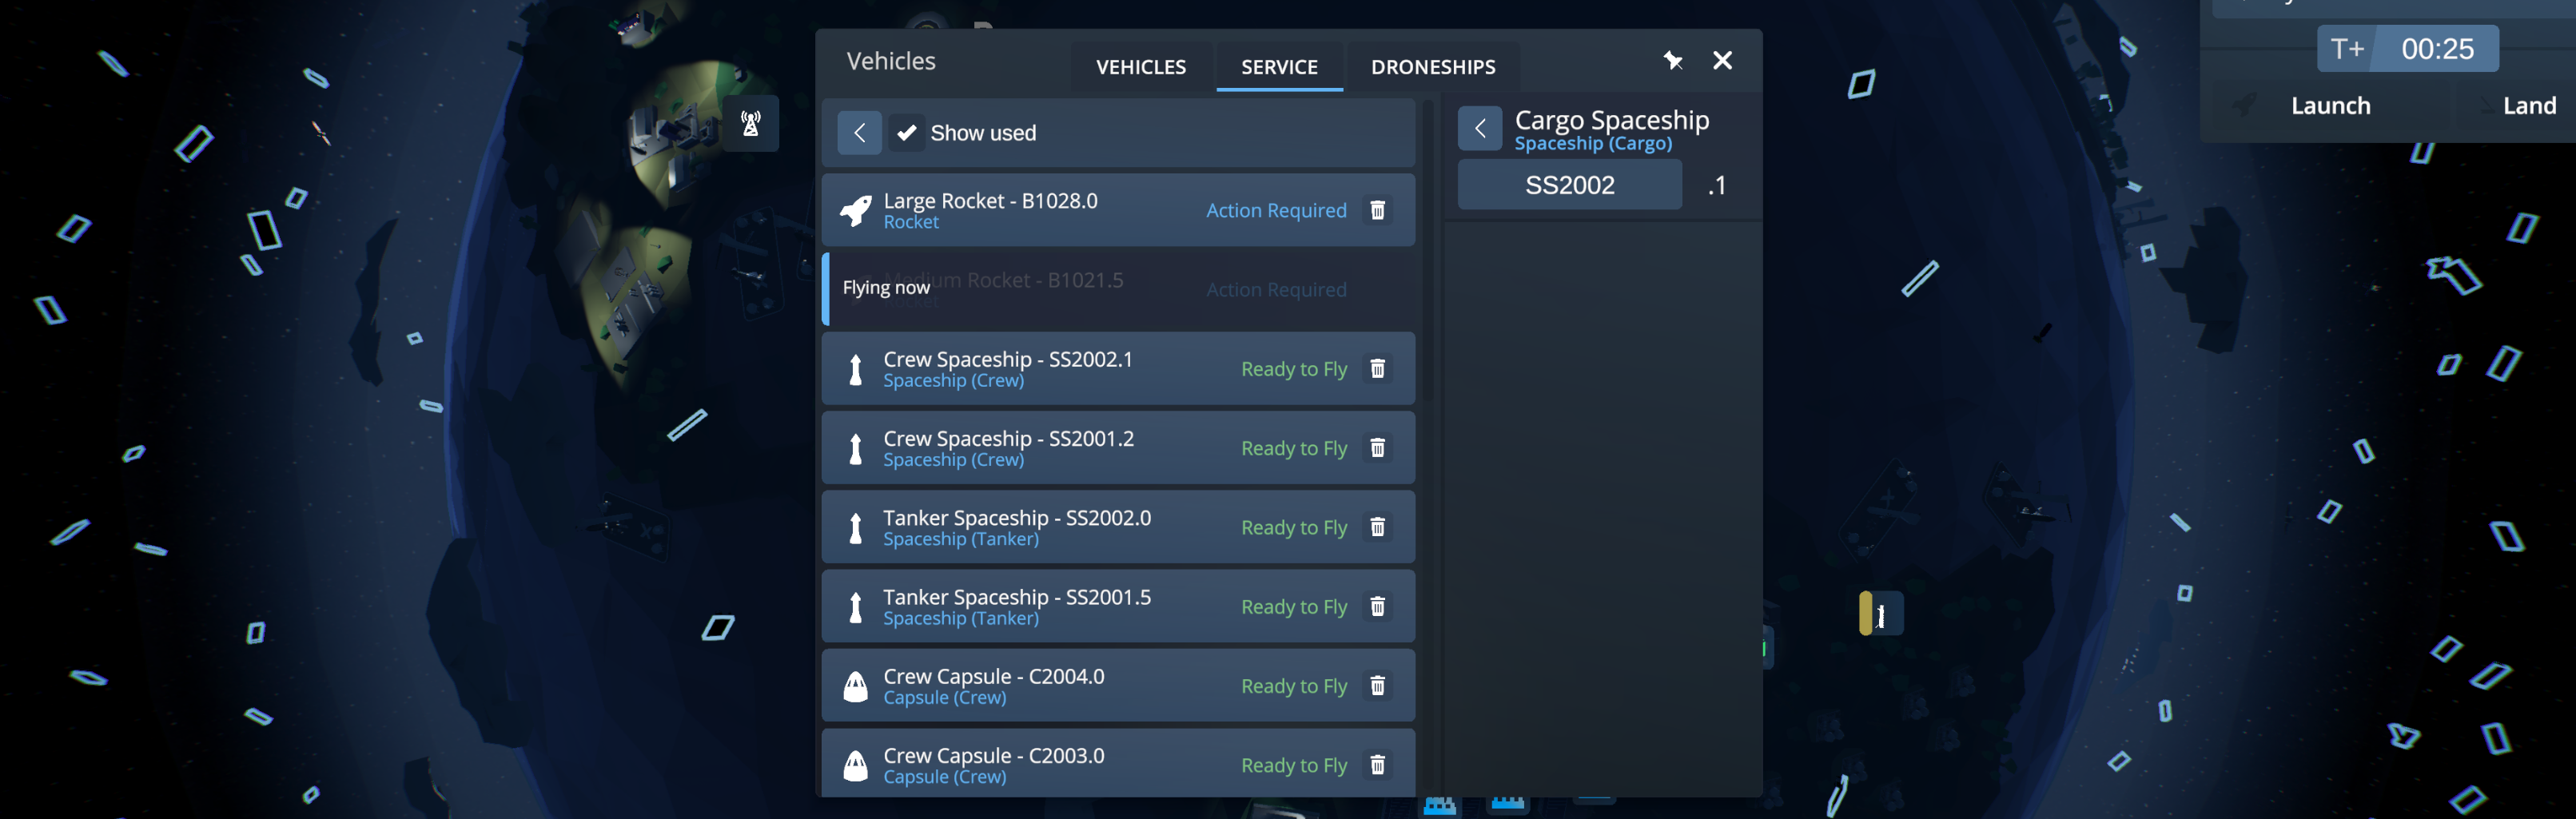Pin the Vehicles window
This screenshot has width=2576, height=819.
(x=1672, y=60)
